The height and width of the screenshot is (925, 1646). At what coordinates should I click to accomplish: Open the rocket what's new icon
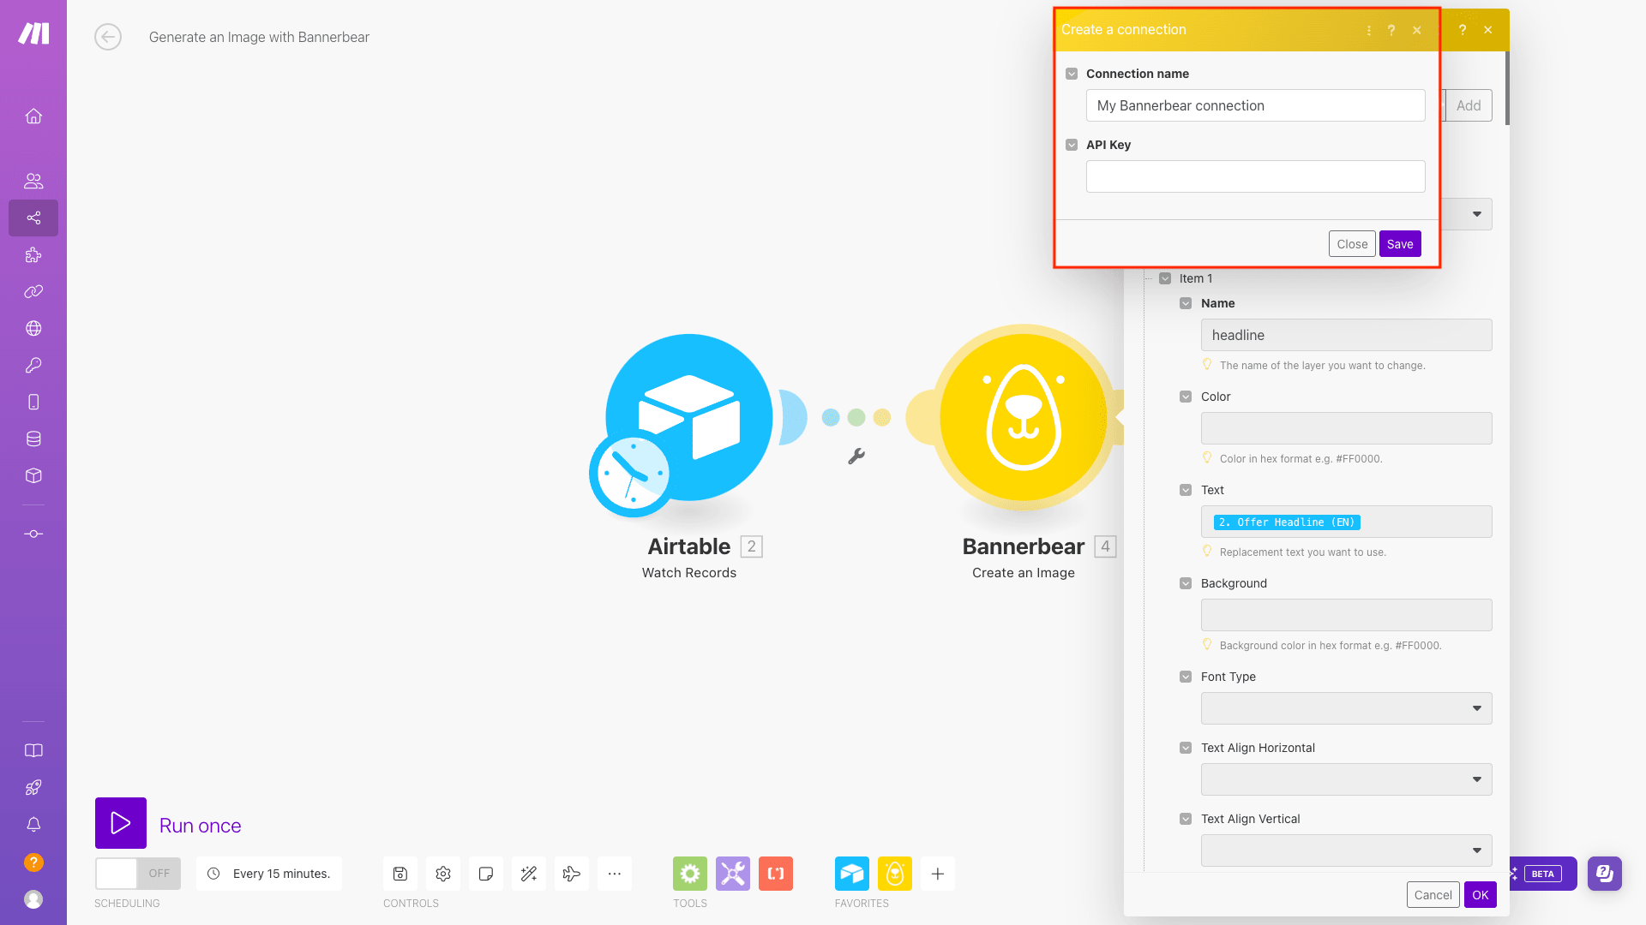pyautogui.click(x=33, y=787)
